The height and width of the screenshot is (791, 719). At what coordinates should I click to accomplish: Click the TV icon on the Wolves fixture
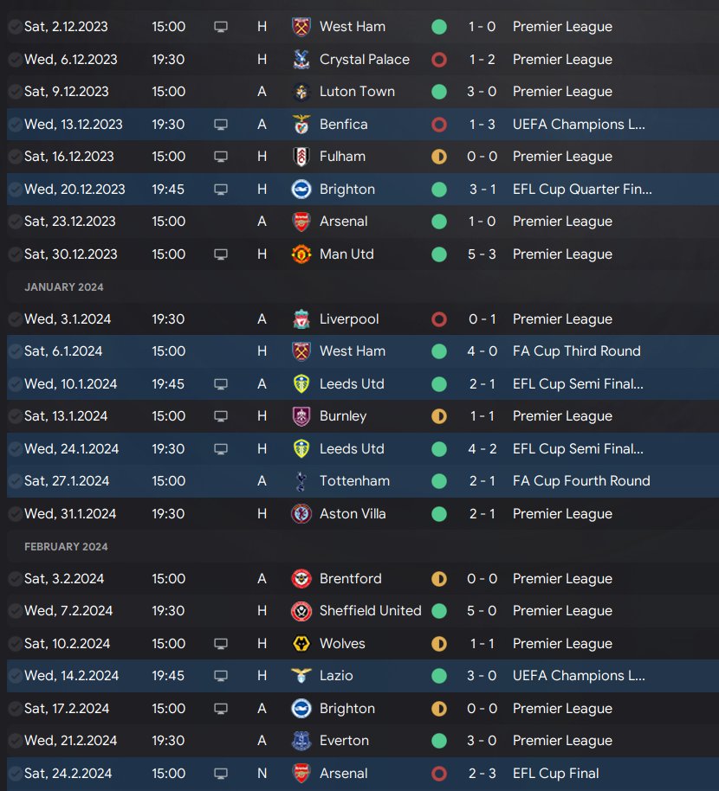point(221,644)
